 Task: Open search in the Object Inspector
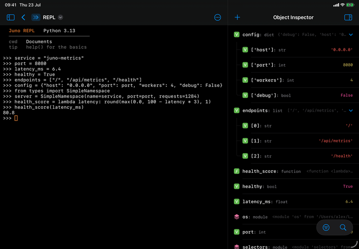[343, 228]
